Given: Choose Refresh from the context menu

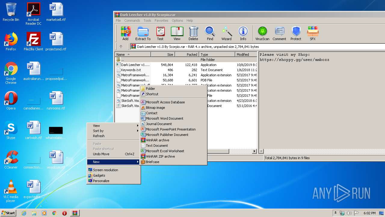Looking at the screenshot, I should coord(114,136).
